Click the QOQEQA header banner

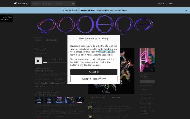(95, 25)
